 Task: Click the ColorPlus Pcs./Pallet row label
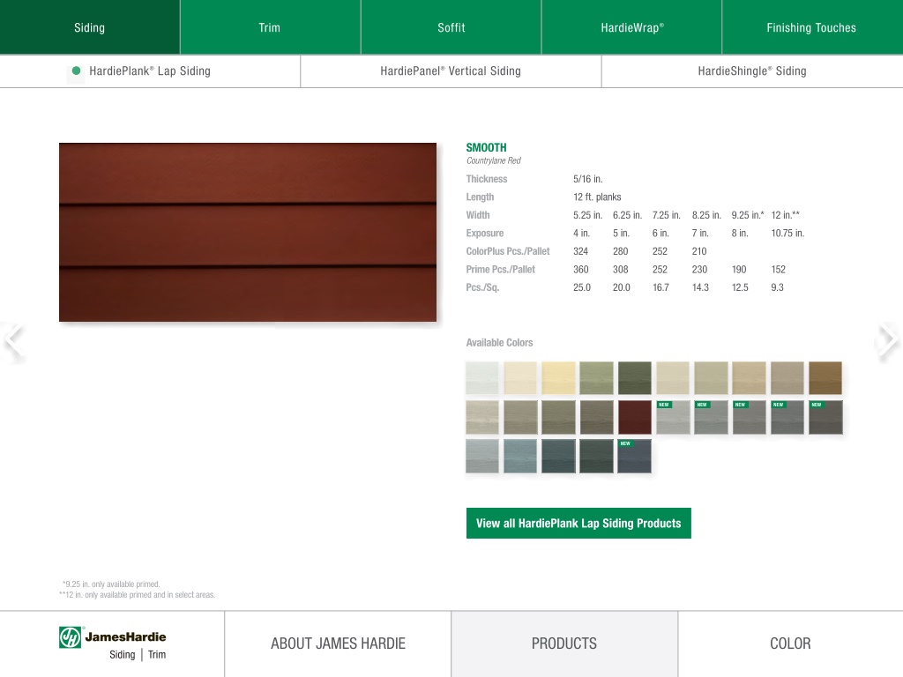click(508, 251)
